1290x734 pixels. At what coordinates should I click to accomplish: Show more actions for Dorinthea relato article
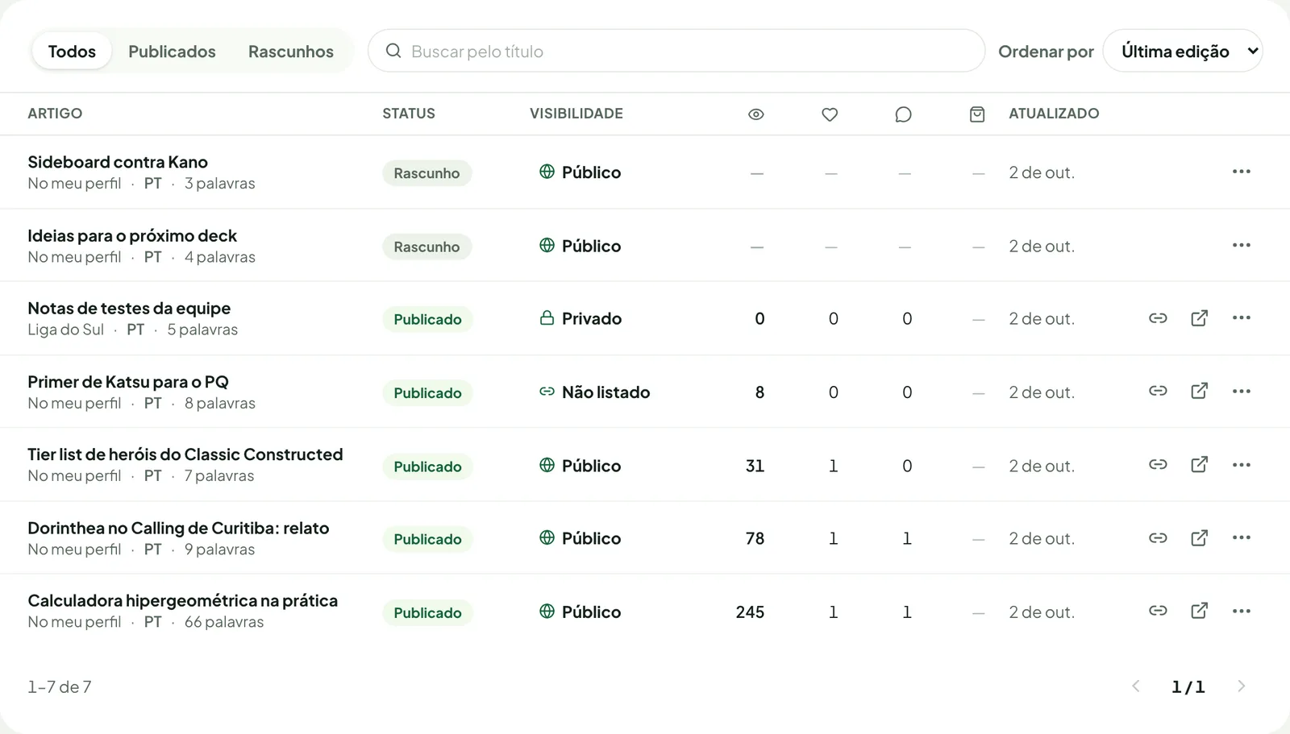click(x=1242, y=538)
